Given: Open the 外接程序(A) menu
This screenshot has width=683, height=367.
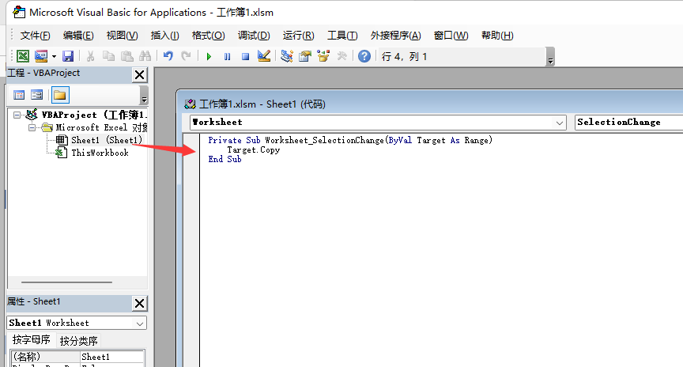Looking at the screenshot, I should coord(396,36).
